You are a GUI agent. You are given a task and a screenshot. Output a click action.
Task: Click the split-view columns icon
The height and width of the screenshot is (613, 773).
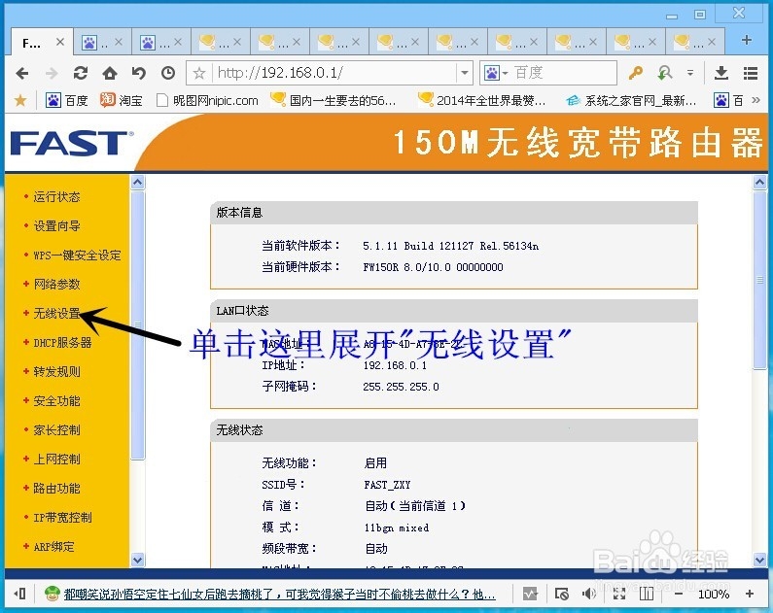pyautogui.click(x=647, y=594)
